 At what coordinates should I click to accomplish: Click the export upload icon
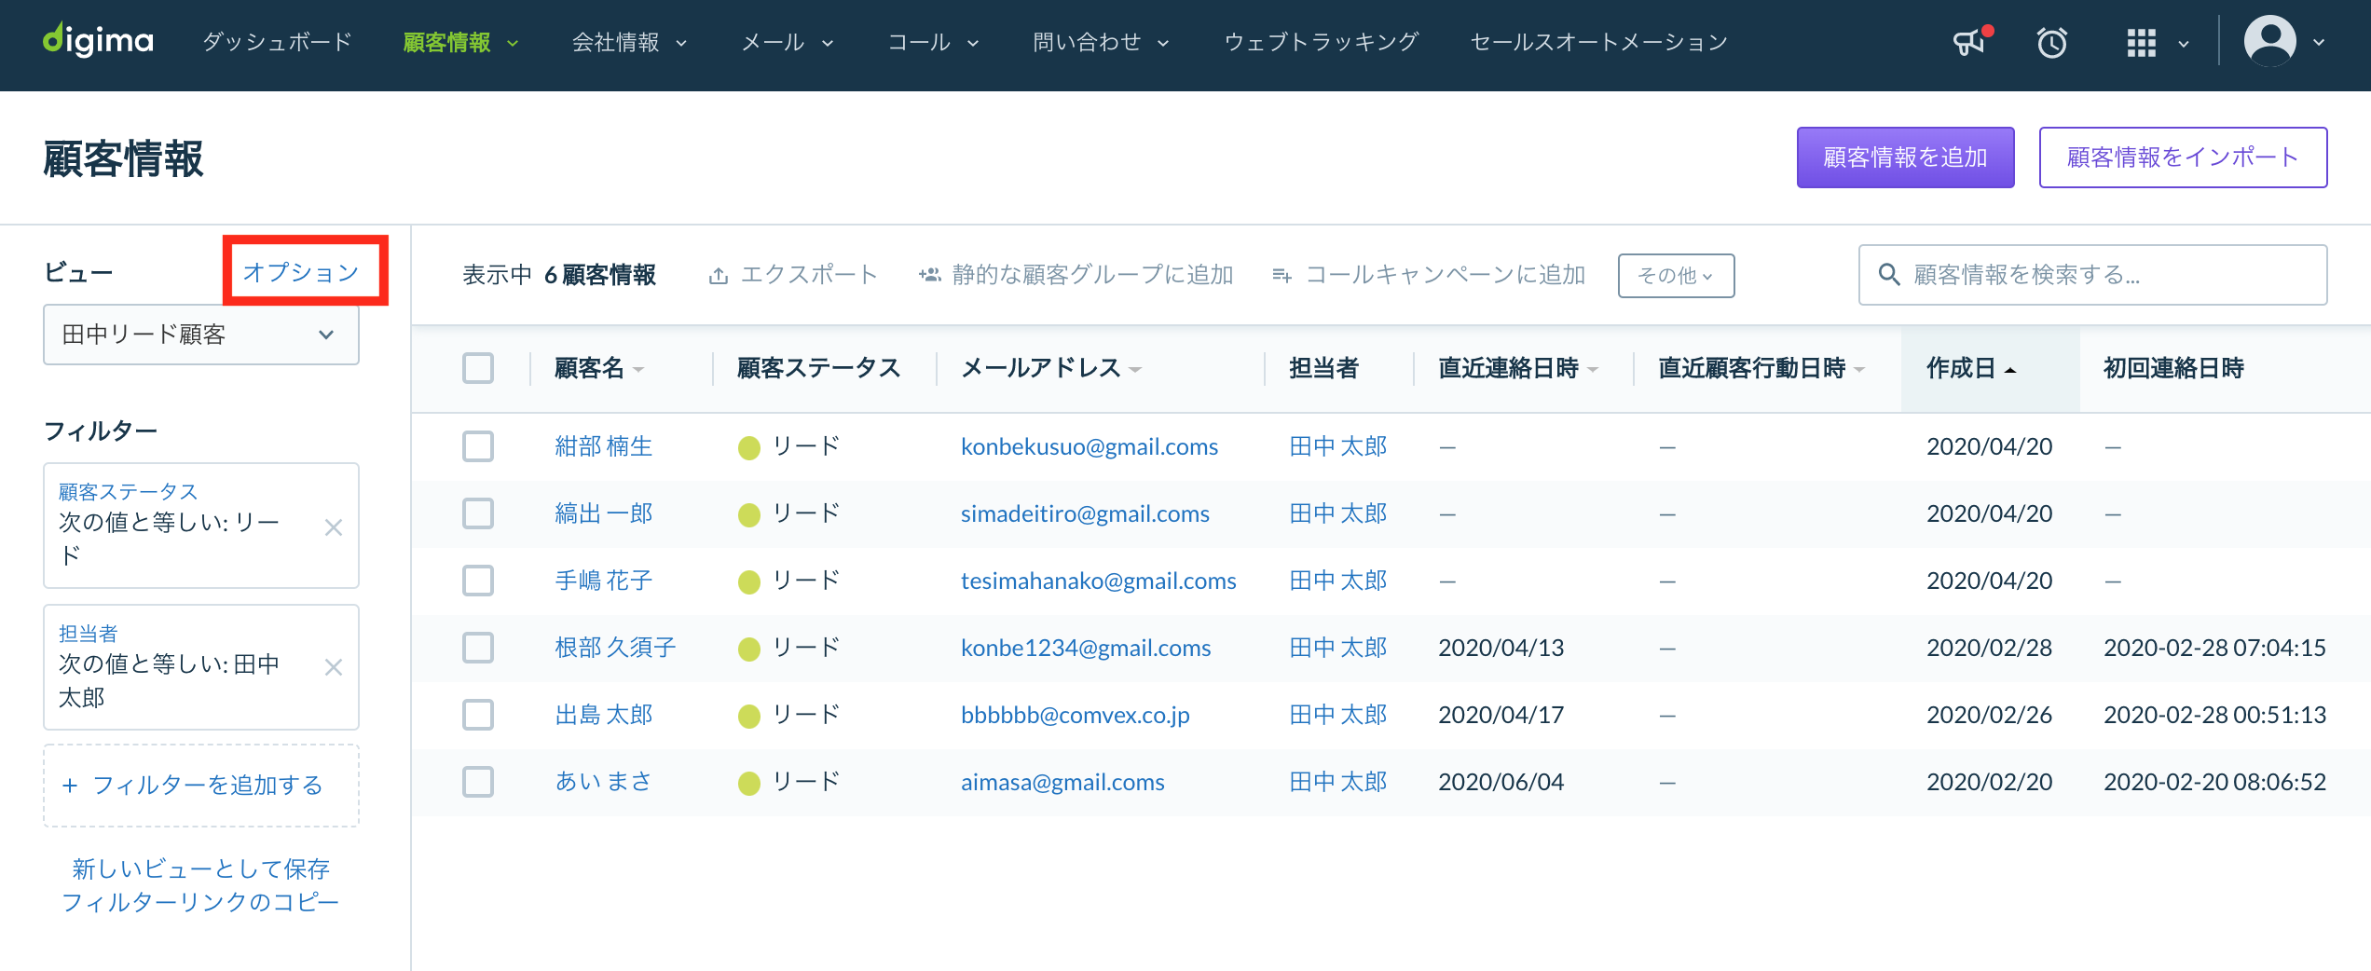(x=718, y=276)
